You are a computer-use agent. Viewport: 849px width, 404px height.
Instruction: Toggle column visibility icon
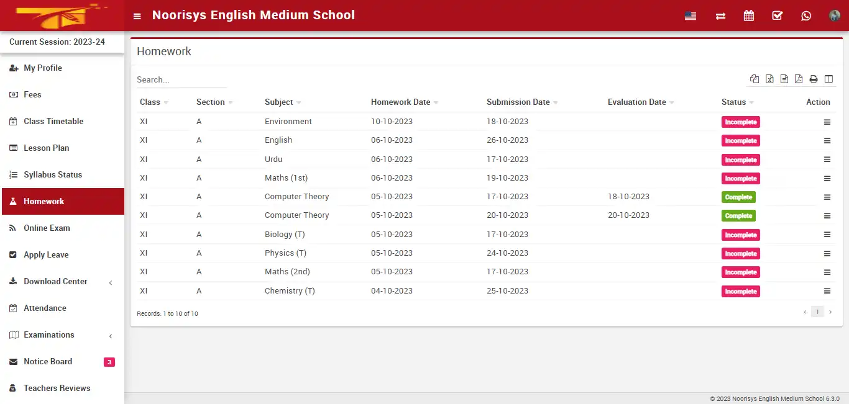click(828, 79)
